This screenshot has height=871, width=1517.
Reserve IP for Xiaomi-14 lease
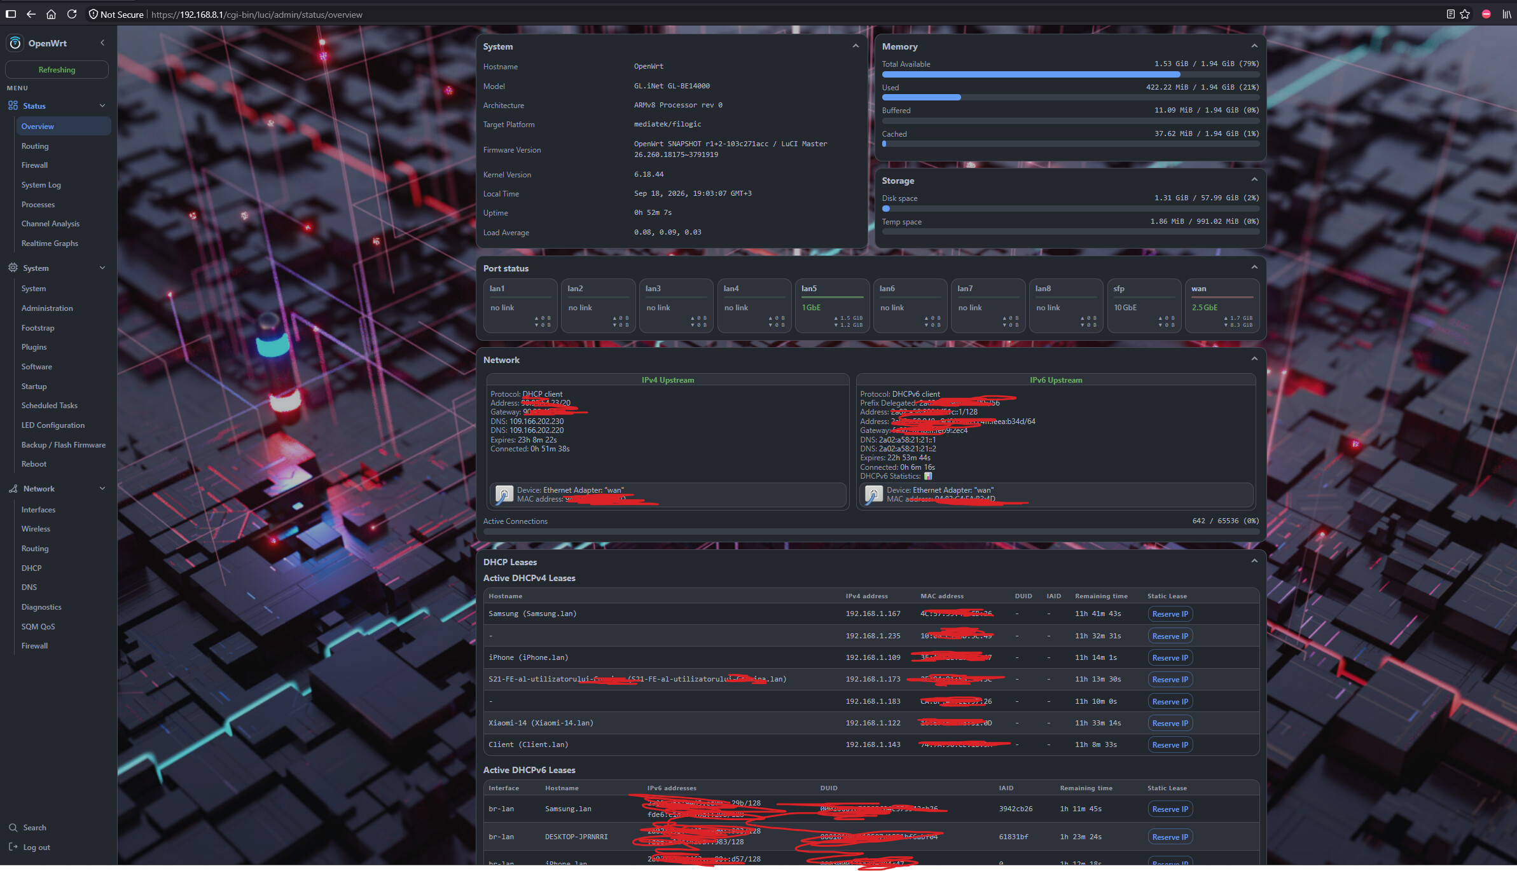[x=1170, y=724]
